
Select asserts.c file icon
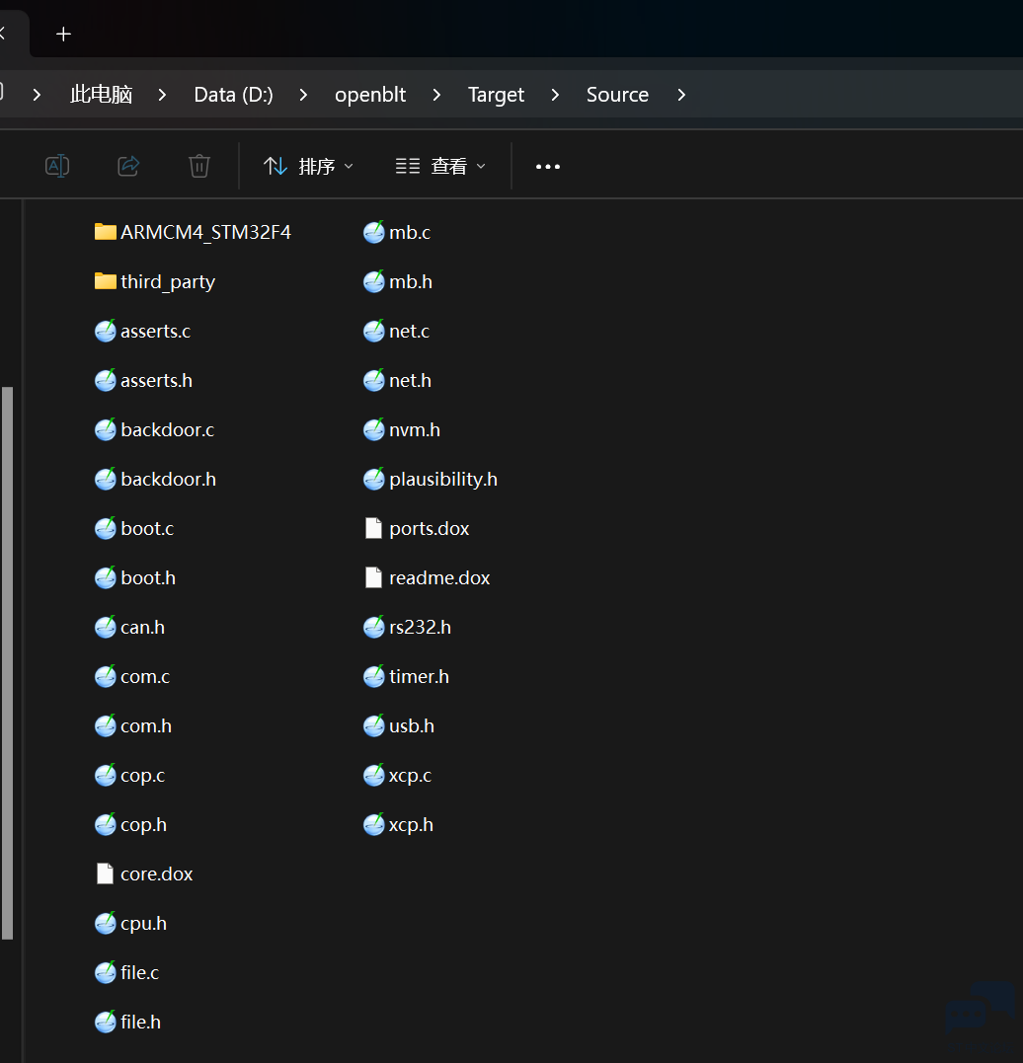click(x=105, y=331)
